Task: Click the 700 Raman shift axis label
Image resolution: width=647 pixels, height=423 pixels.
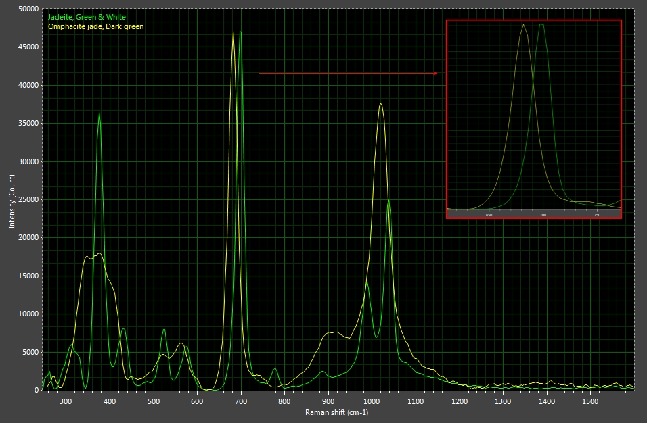Action: tap(241, 401)
